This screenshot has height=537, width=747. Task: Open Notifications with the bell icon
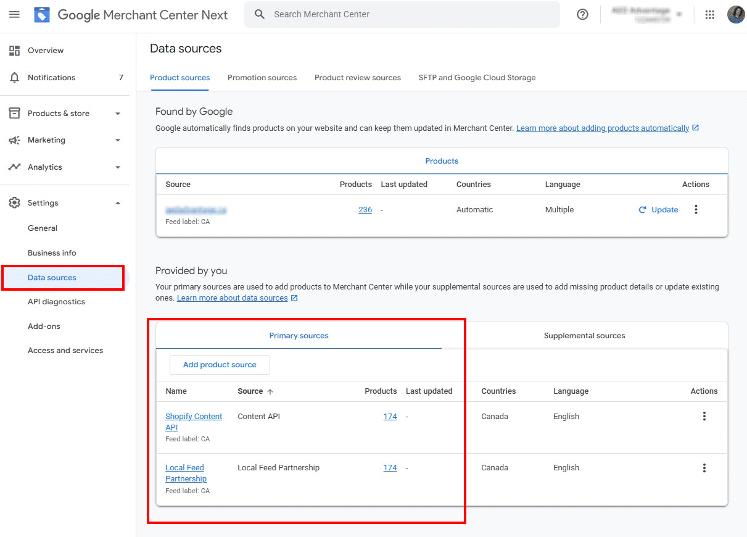[15, 78]
